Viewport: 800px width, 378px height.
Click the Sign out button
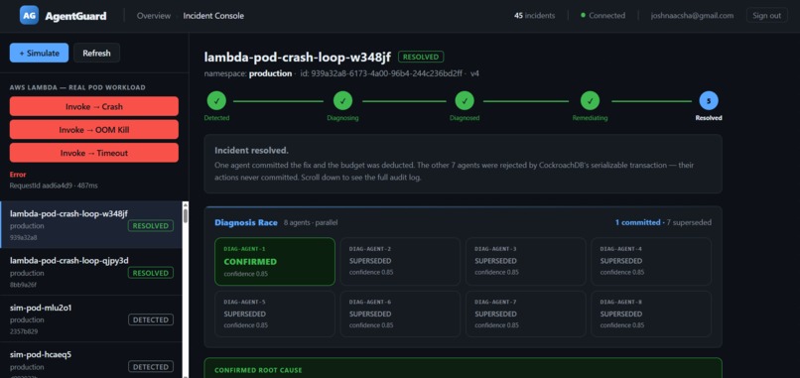[x=766, y=15]
